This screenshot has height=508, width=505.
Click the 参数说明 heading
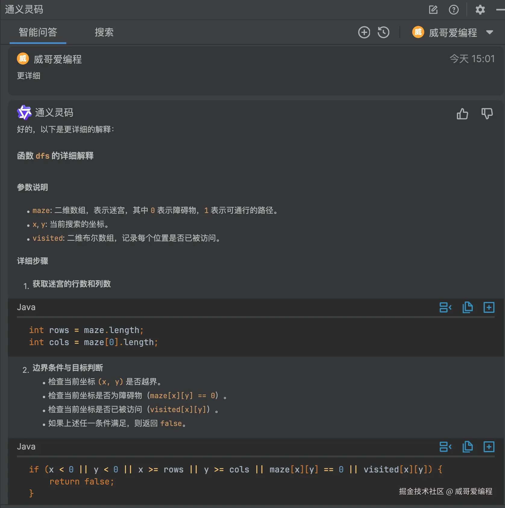tap(33, 187)
